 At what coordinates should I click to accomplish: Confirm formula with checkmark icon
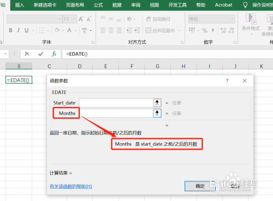click(41, 54)
